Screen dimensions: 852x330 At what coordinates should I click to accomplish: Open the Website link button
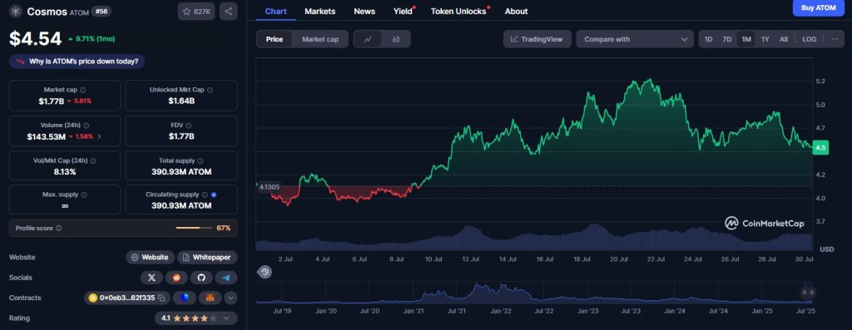151,258
